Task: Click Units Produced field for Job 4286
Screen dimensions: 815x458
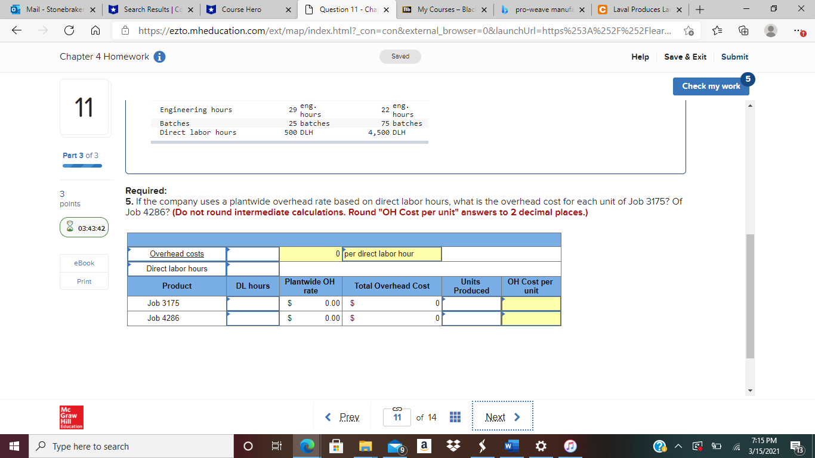Action: coord(472,318)
